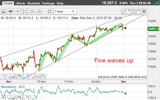
Task: Click the price chart's peak-then-down arrow icon
Action: [31, 76]
